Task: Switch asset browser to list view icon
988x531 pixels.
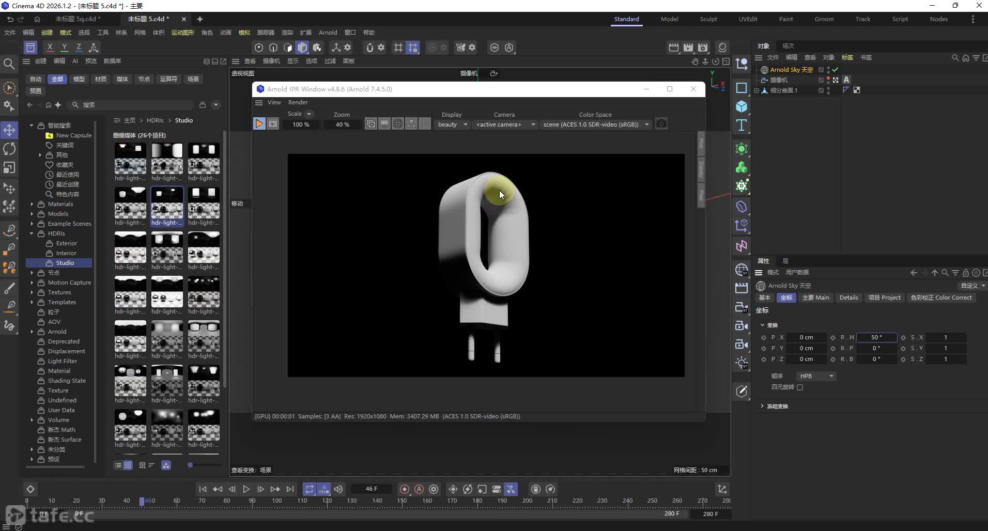Action: tap(118, 465)
